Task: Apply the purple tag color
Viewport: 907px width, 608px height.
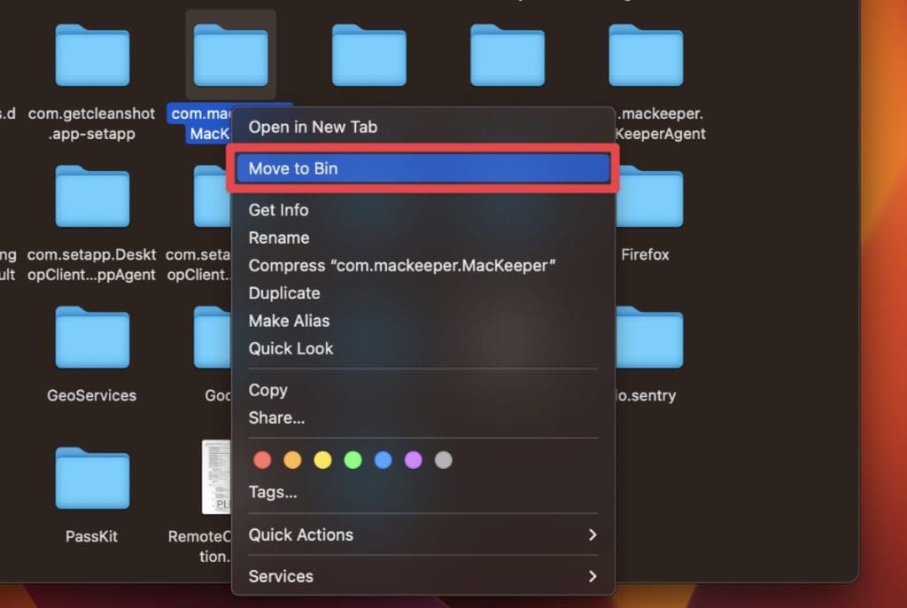Action: [414, 460]
